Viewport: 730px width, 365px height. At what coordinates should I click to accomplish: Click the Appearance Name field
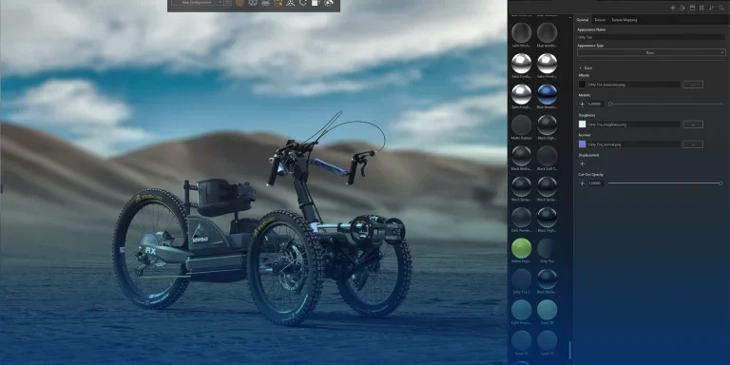click(x=651, y=37)
